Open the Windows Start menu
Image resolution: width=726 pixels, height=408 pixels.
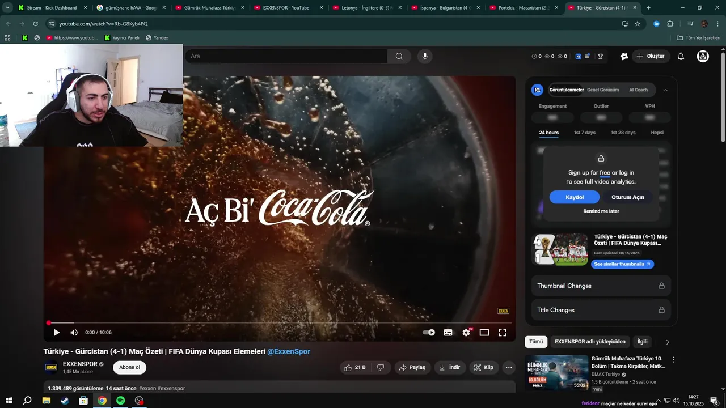(x=9, y=401)
